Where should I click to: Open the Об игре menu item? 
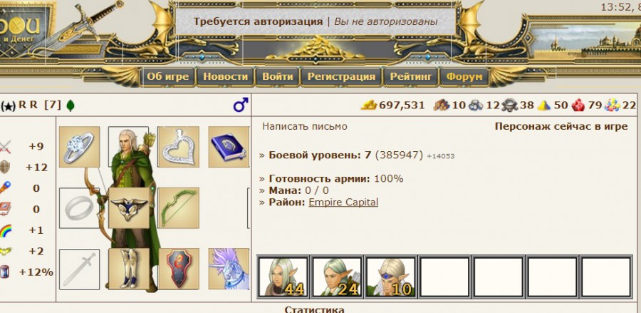pyautogui.click(x=168, y=76)
